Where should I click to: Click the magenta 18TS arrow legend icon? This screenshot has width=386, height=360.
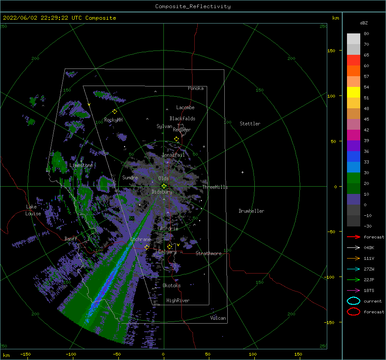pos(353,291)
